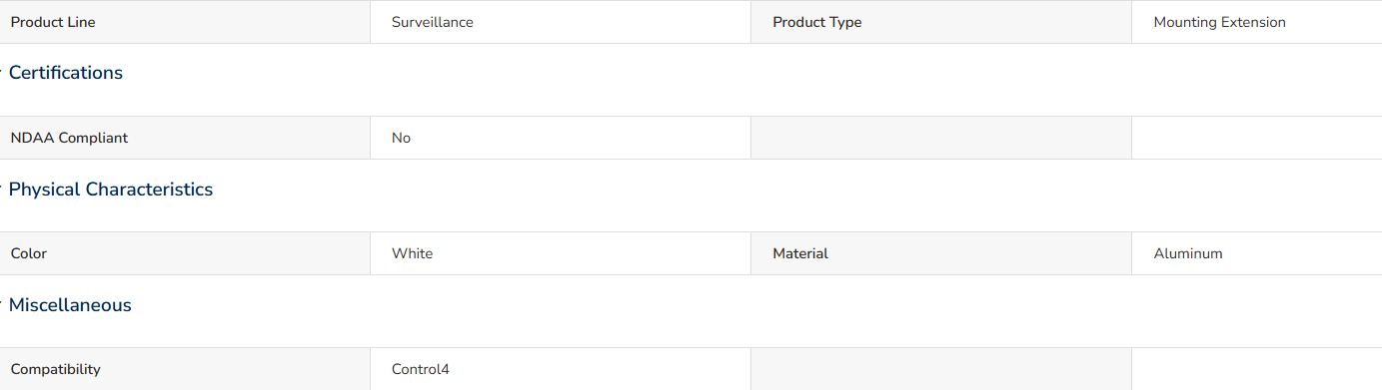Viewport: 1382px width, 390px height.
Task: Select the Product Type label
Action: (817, 22)
